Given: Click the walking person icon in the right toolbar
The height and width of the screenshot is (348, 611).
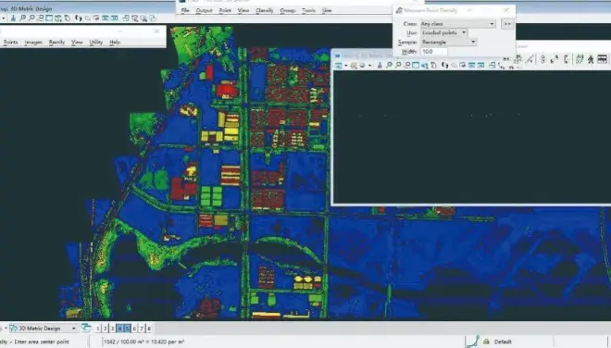Looking at the screenshot, I should click(x=591, y=59).
